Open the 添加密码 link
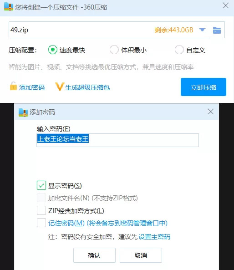 pos(32,87)
